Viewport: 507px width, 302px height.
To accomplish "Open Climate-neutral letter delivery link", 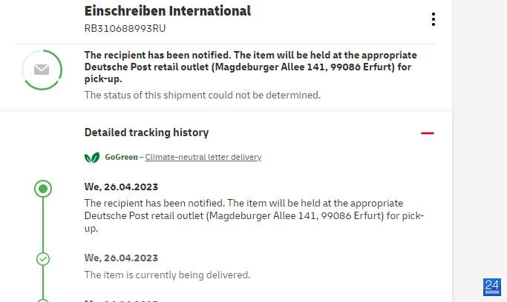I will [x=203, y=157].
